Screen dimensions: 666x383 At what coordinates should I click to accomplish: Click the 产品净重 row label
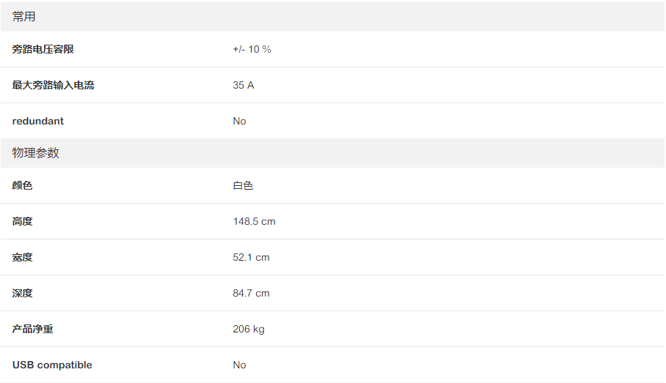[x=33, y=329]
